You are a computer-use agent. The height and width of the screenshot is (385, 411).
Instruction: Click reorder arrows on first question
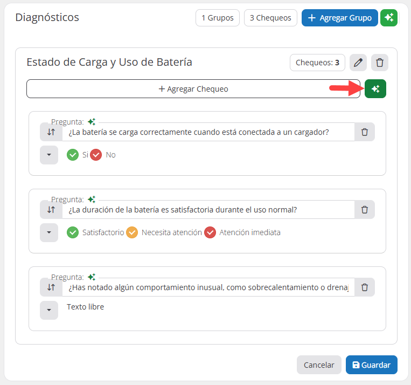(x=51, y=132)
